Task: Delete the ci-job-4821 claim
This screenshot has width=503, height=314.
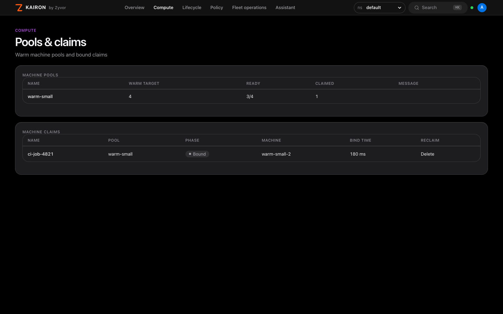Action: coord(428,154)
